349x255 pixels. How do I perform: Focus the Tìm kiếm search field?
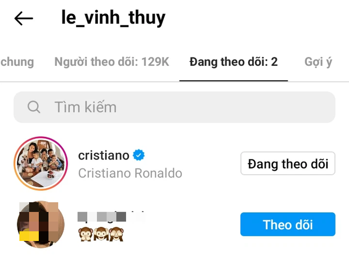(174, 107)
